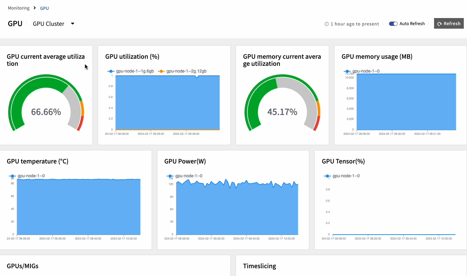Click GPU Power legend marker icon

[170, 176]
